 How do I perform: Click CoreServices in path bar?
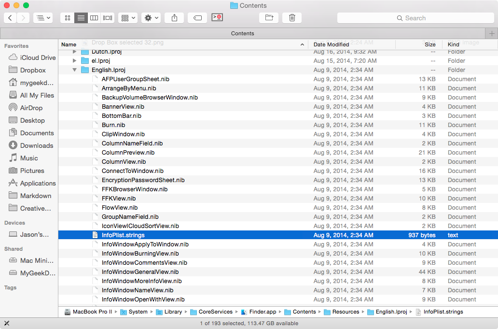coord(211,312)
